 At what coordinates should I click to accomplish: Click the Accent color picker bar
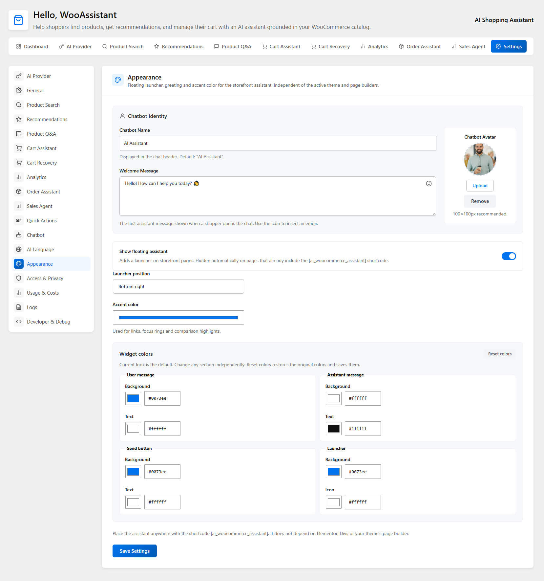[x=178, y=318]
